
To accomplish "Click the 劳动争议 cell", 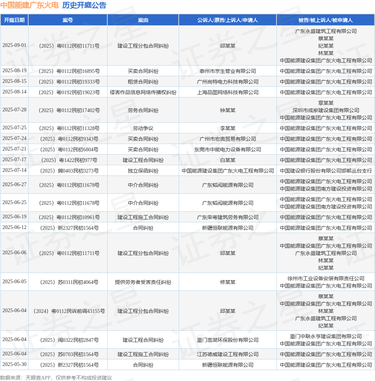I will click(x=143, y=128).
